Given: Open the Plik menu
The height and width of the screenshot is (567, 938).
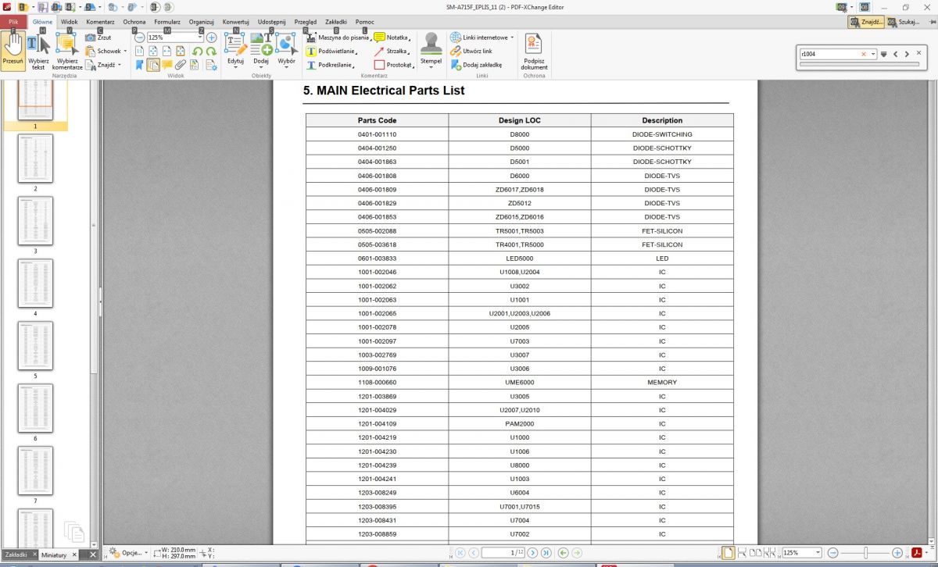Looking at the screenshot, I should (x=13, y=22).
